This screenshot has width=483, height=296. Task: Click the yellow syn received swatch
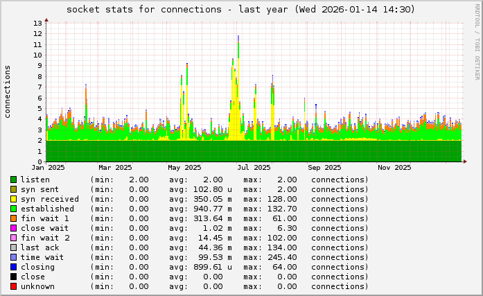pyautogui.click(x=13, y=199)
